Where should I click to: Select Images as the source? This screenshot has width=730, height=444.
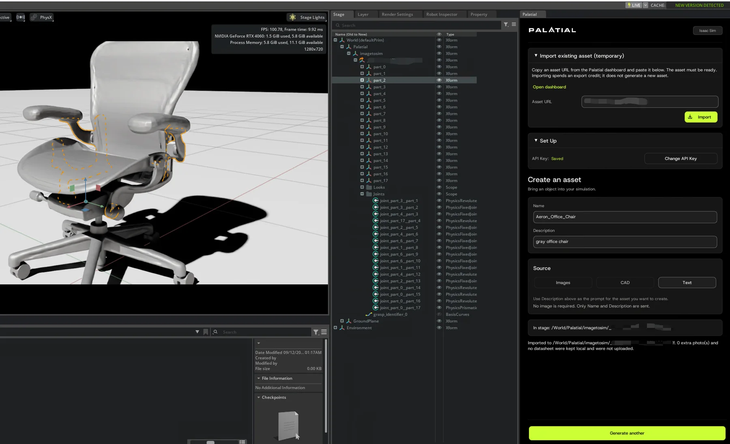[x=563, y=283]
